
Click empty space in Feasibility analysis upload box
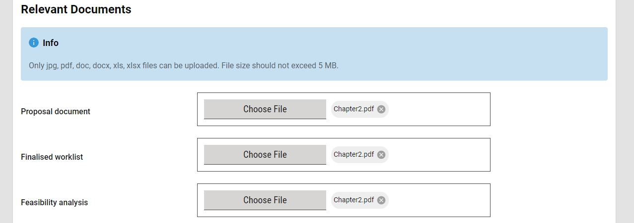pos(439,200)
